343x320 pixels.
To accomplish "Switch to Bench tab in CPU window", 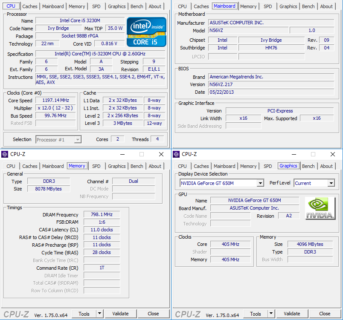I will pyautogui.click(x=137, y=6).
